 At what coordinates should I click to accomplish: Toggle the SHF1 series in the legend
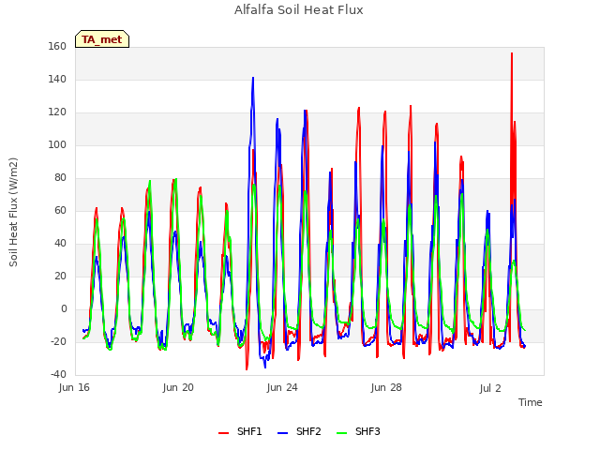[x=240, y=431]
